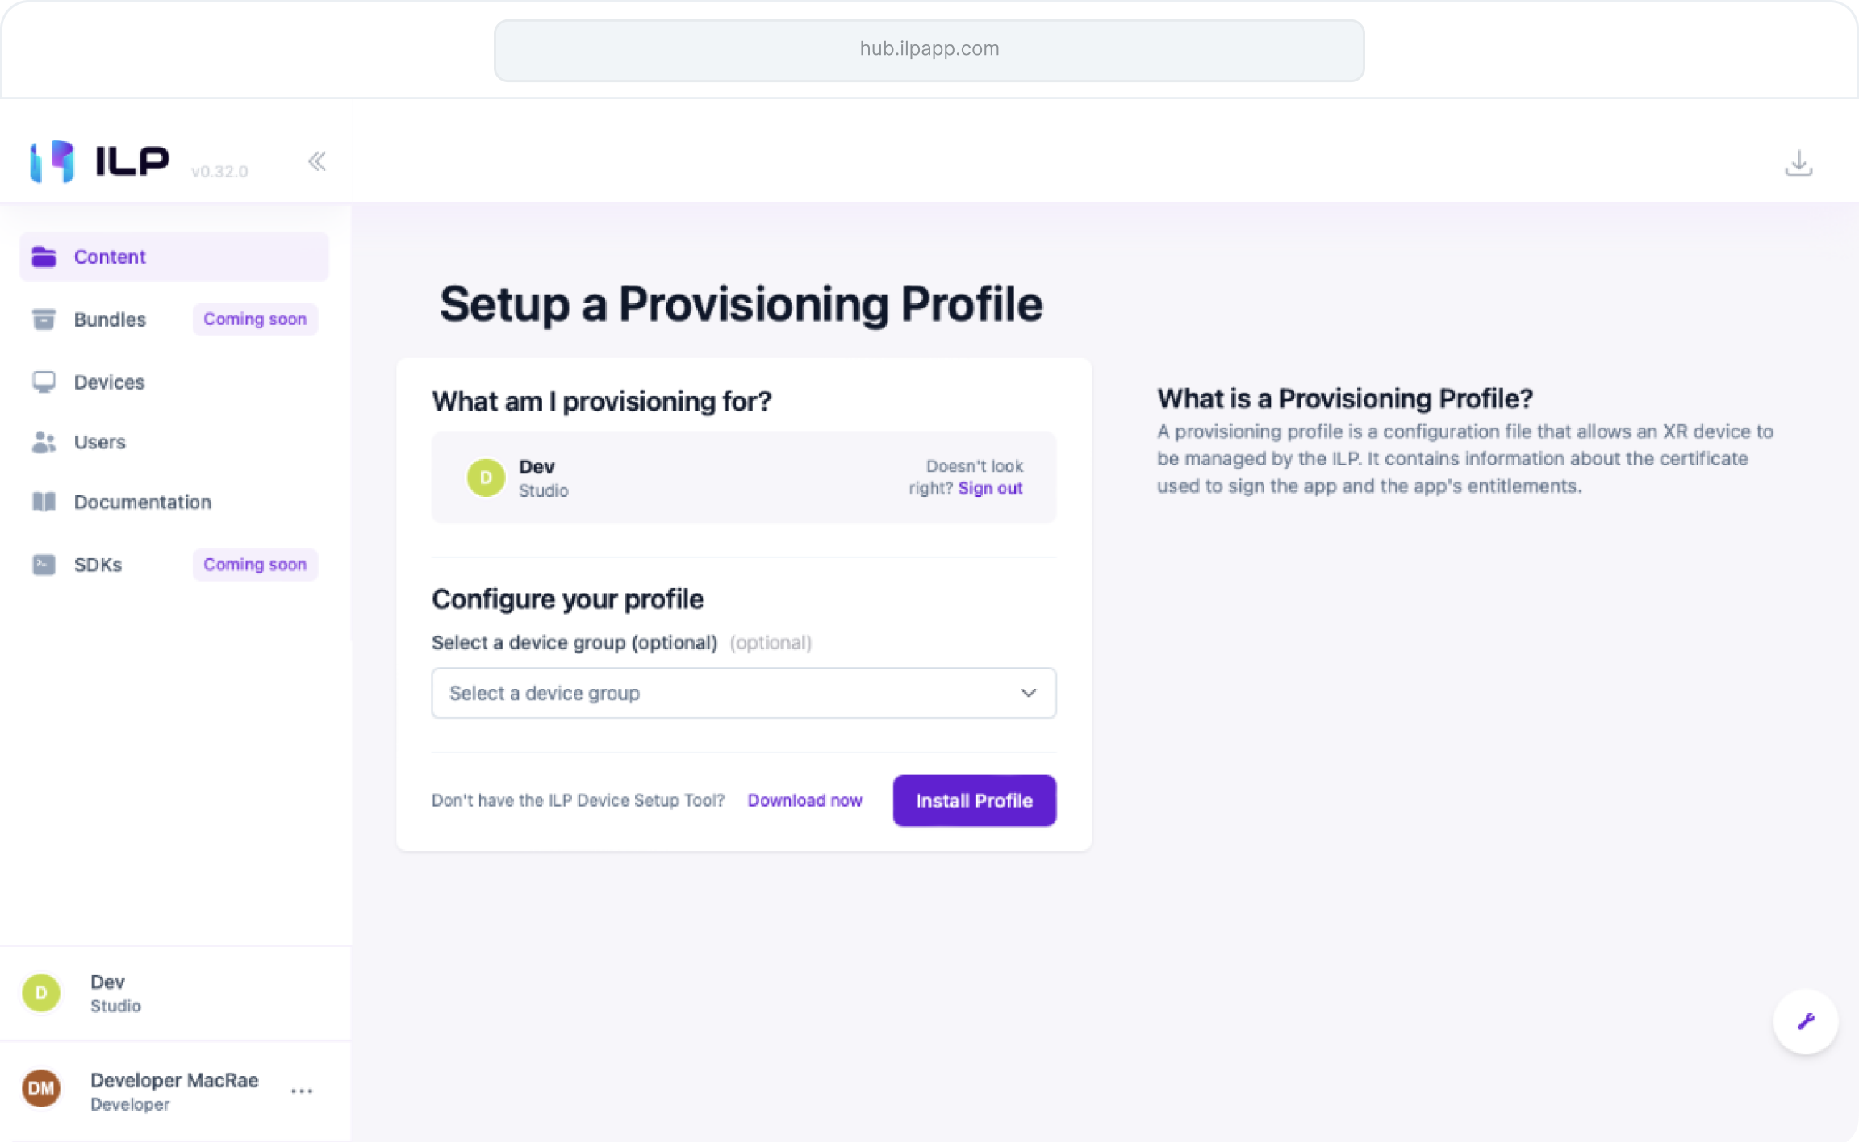Click the Content folder icon

pos(44,257)
